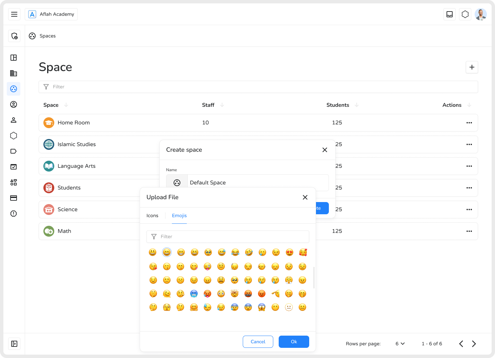Select the blue freezing face emoji
Screen dimensions: 495x358
coord(194,294)
